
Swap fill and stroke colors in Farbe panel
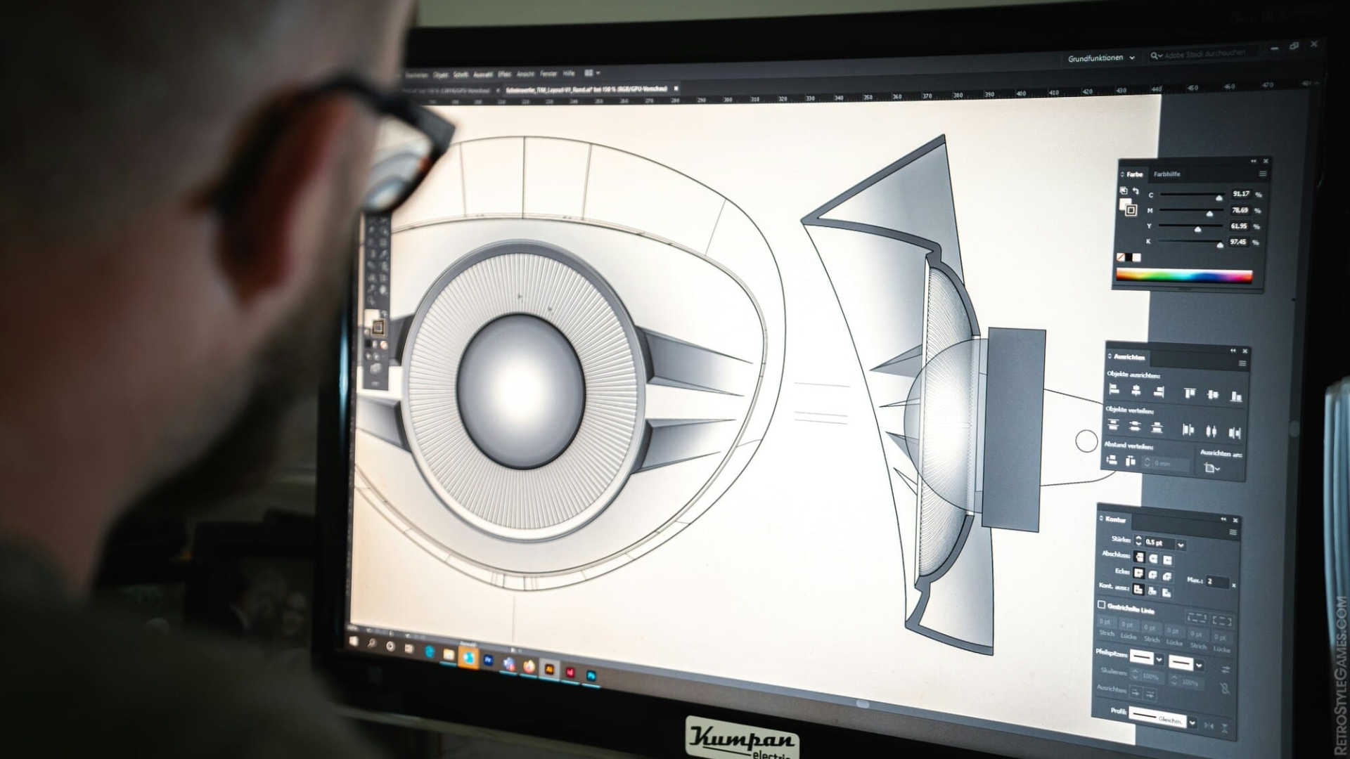(x=1136, y=191)
